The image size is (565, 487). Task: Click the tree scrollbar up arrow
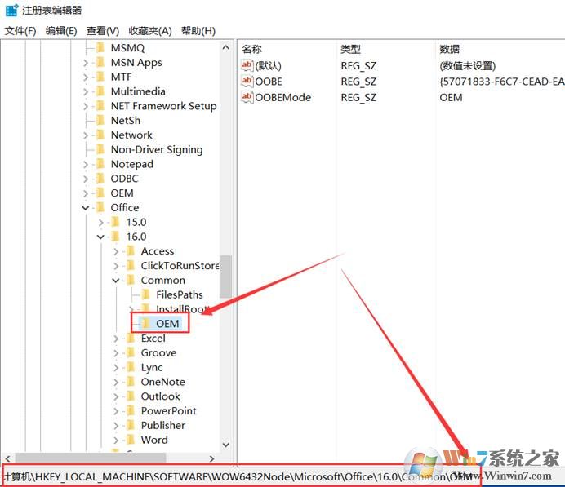click(x=226, y=47)
